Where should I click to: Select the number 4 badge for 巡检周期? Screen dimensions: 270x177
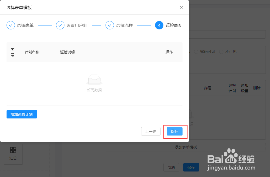tap(159, 25)
